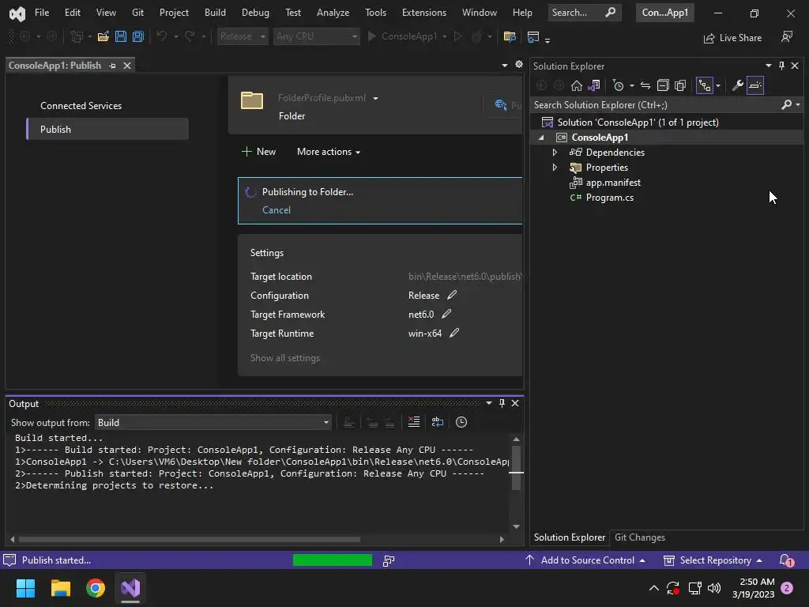Show All Files in Solution Explorer

point(680,85)
